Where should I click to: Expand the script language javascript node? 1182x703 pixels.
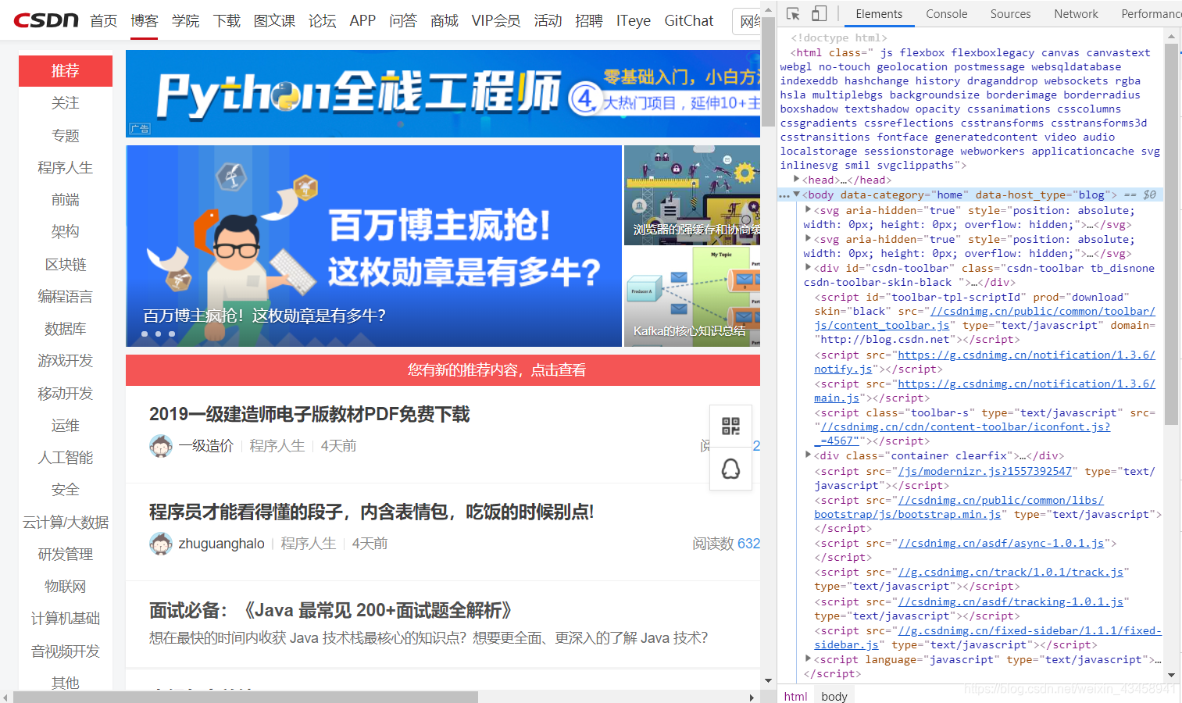pos(808,659)
